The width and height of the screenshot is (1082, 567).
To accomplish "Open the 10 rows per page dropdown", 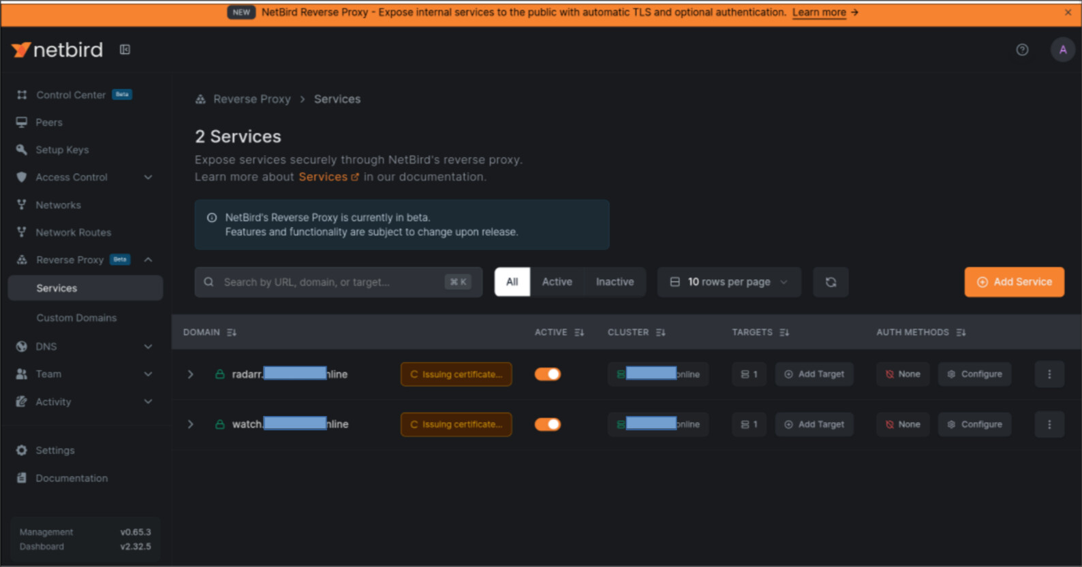I will (728, 282).
